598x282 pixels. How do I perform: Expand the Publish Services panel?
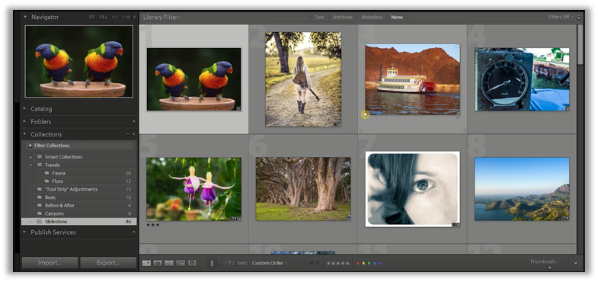pos(25,232)
